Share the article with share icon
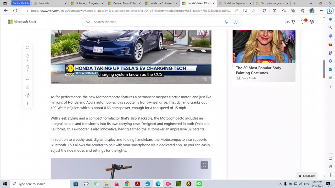This screenshot has width=335, height=188. (27, 87)
